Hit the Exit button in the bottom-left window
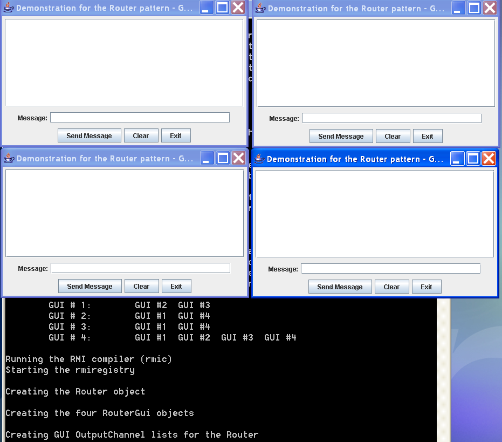This screenshot has height=442, width=502. click(x=176, y=287)
